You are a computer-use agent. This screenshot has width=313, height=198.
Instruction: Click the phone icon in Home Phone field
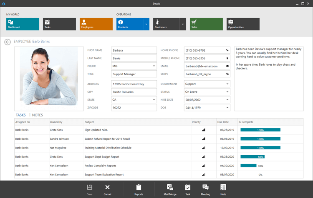(227, 50)
